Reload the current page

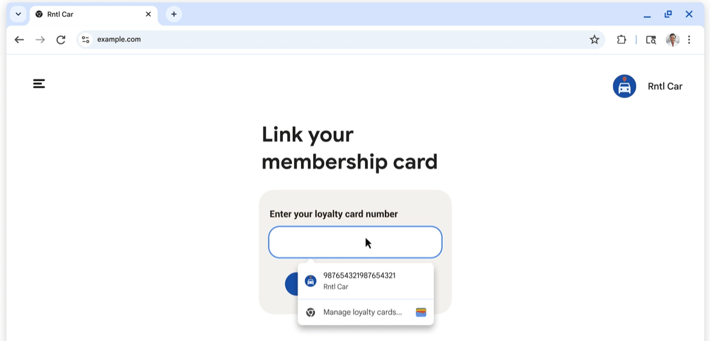pyautogui.click(x=61, y=40)
